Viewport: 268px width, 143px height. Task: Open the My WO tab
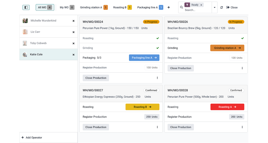click(67, 7)
